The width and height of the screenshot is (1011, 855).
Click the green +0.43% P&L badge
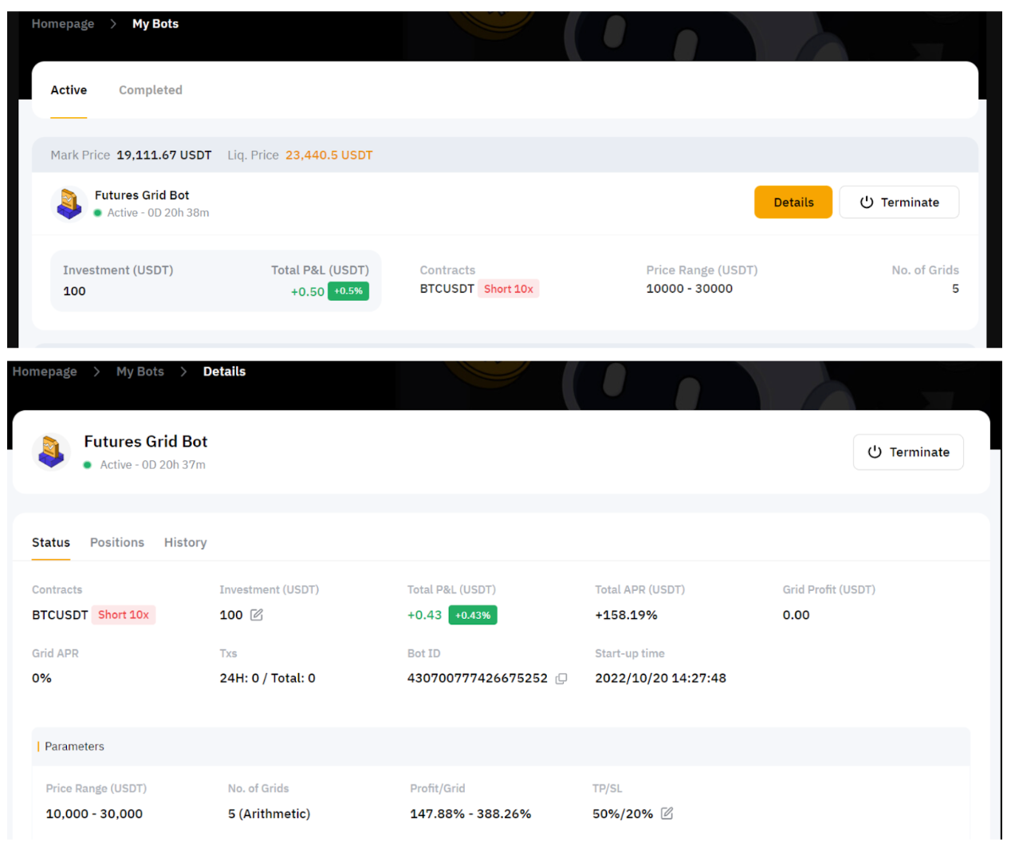click(473, 615)
